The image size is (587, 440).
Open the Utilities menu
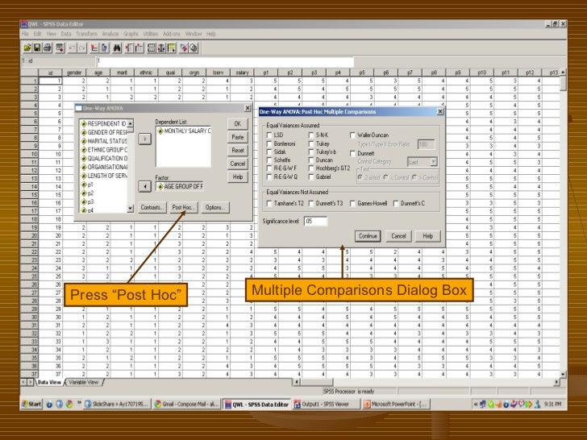click(x=151, y=34)
